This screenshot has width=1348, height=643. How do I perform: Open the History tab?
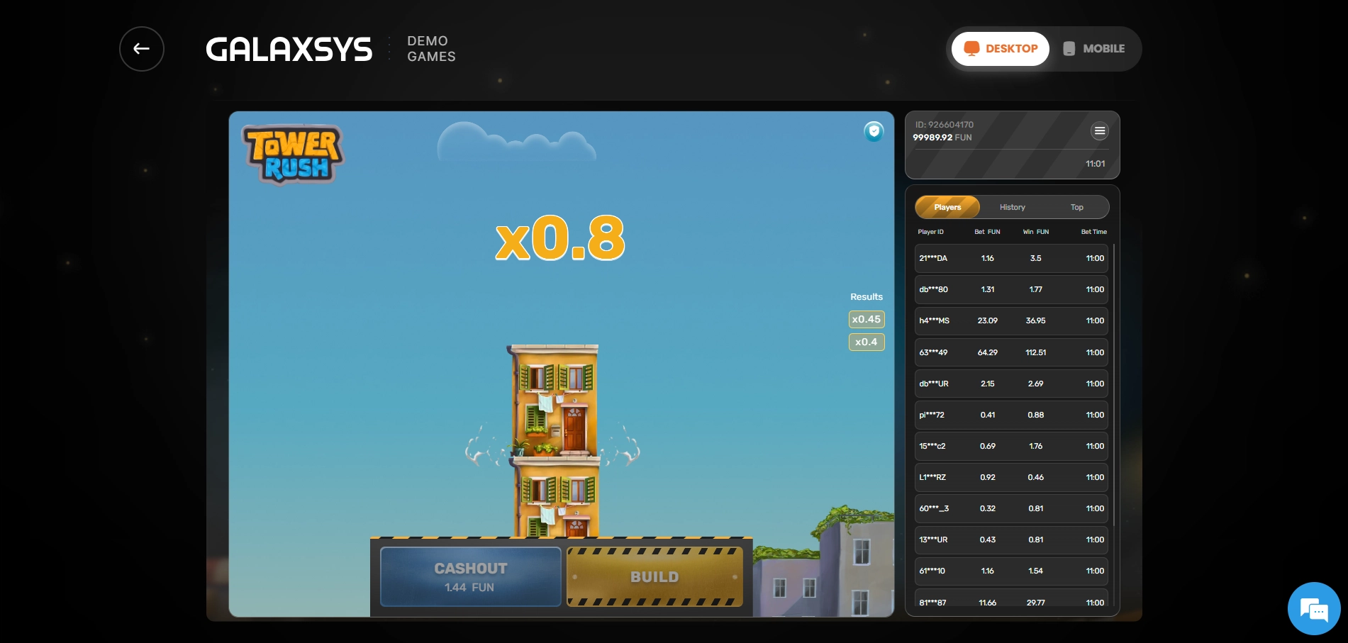[x=1012, y=207]
